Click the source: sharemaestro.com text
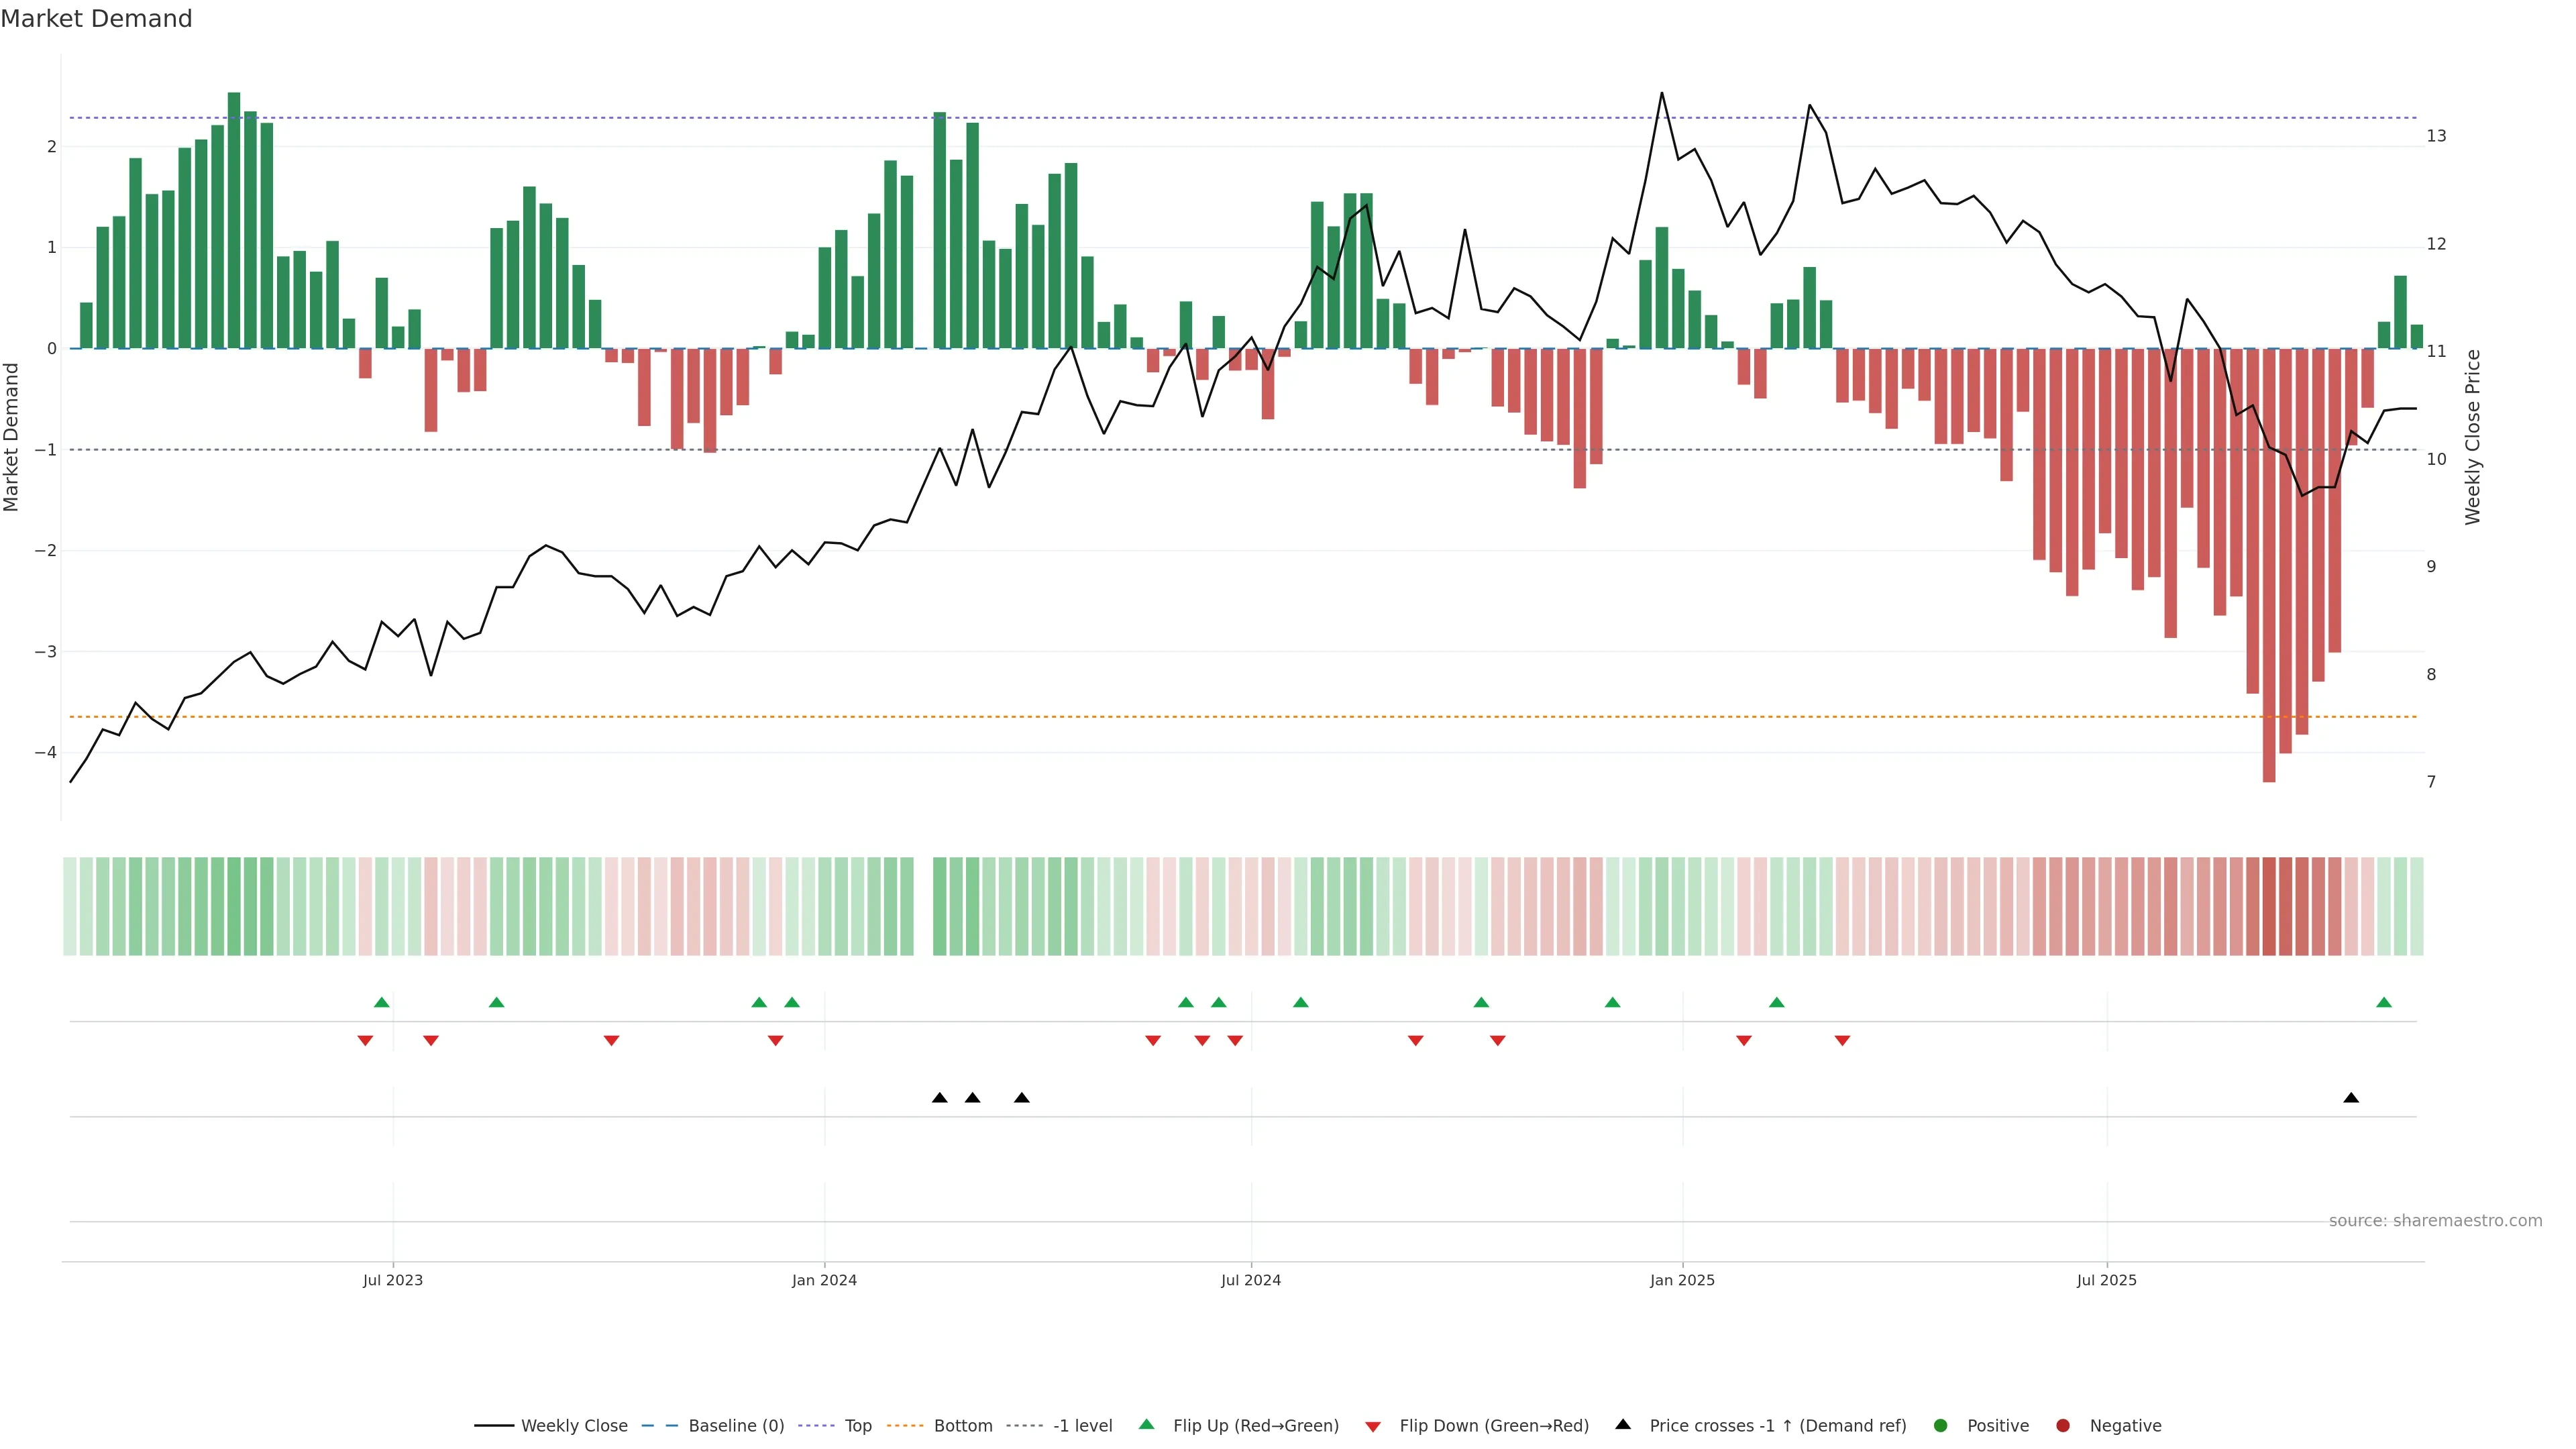Viewport: 2576px width, 1449px height. (2435, 1220)
